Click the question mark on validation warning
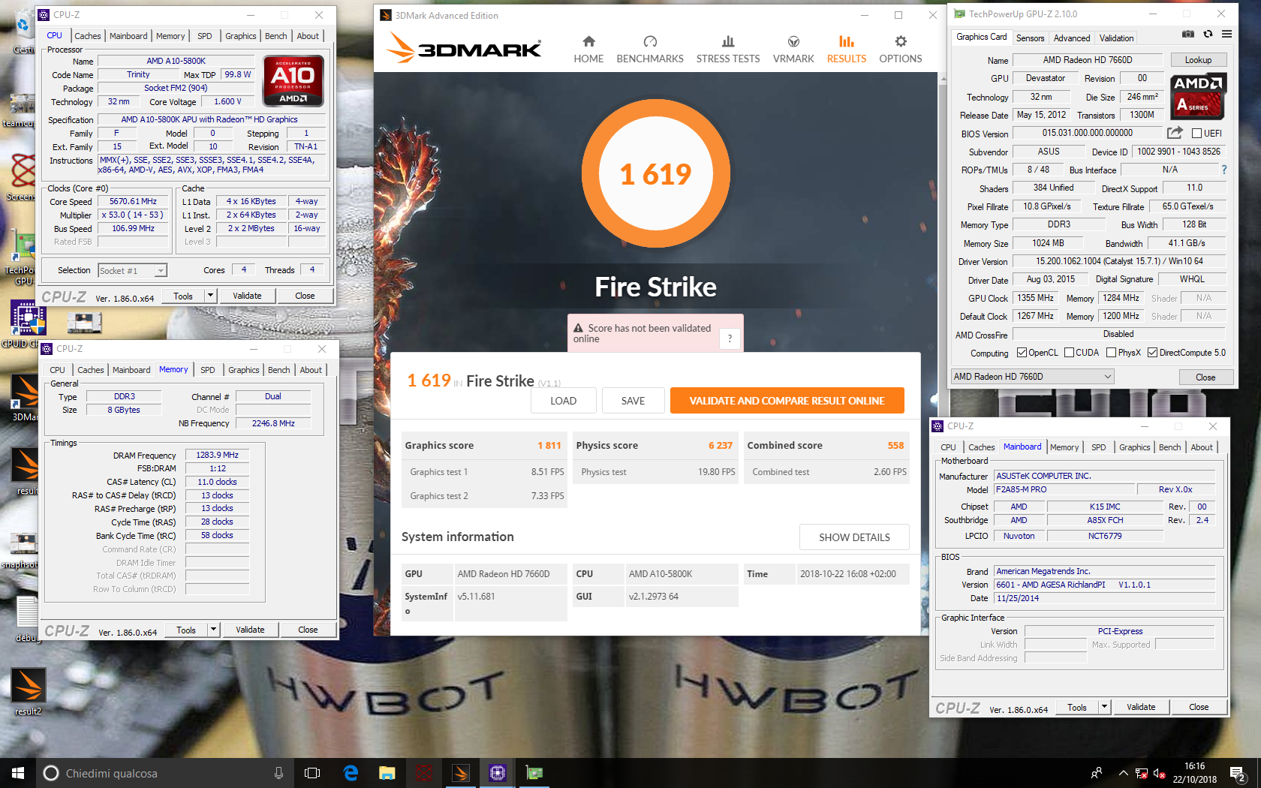 (730, 338)
